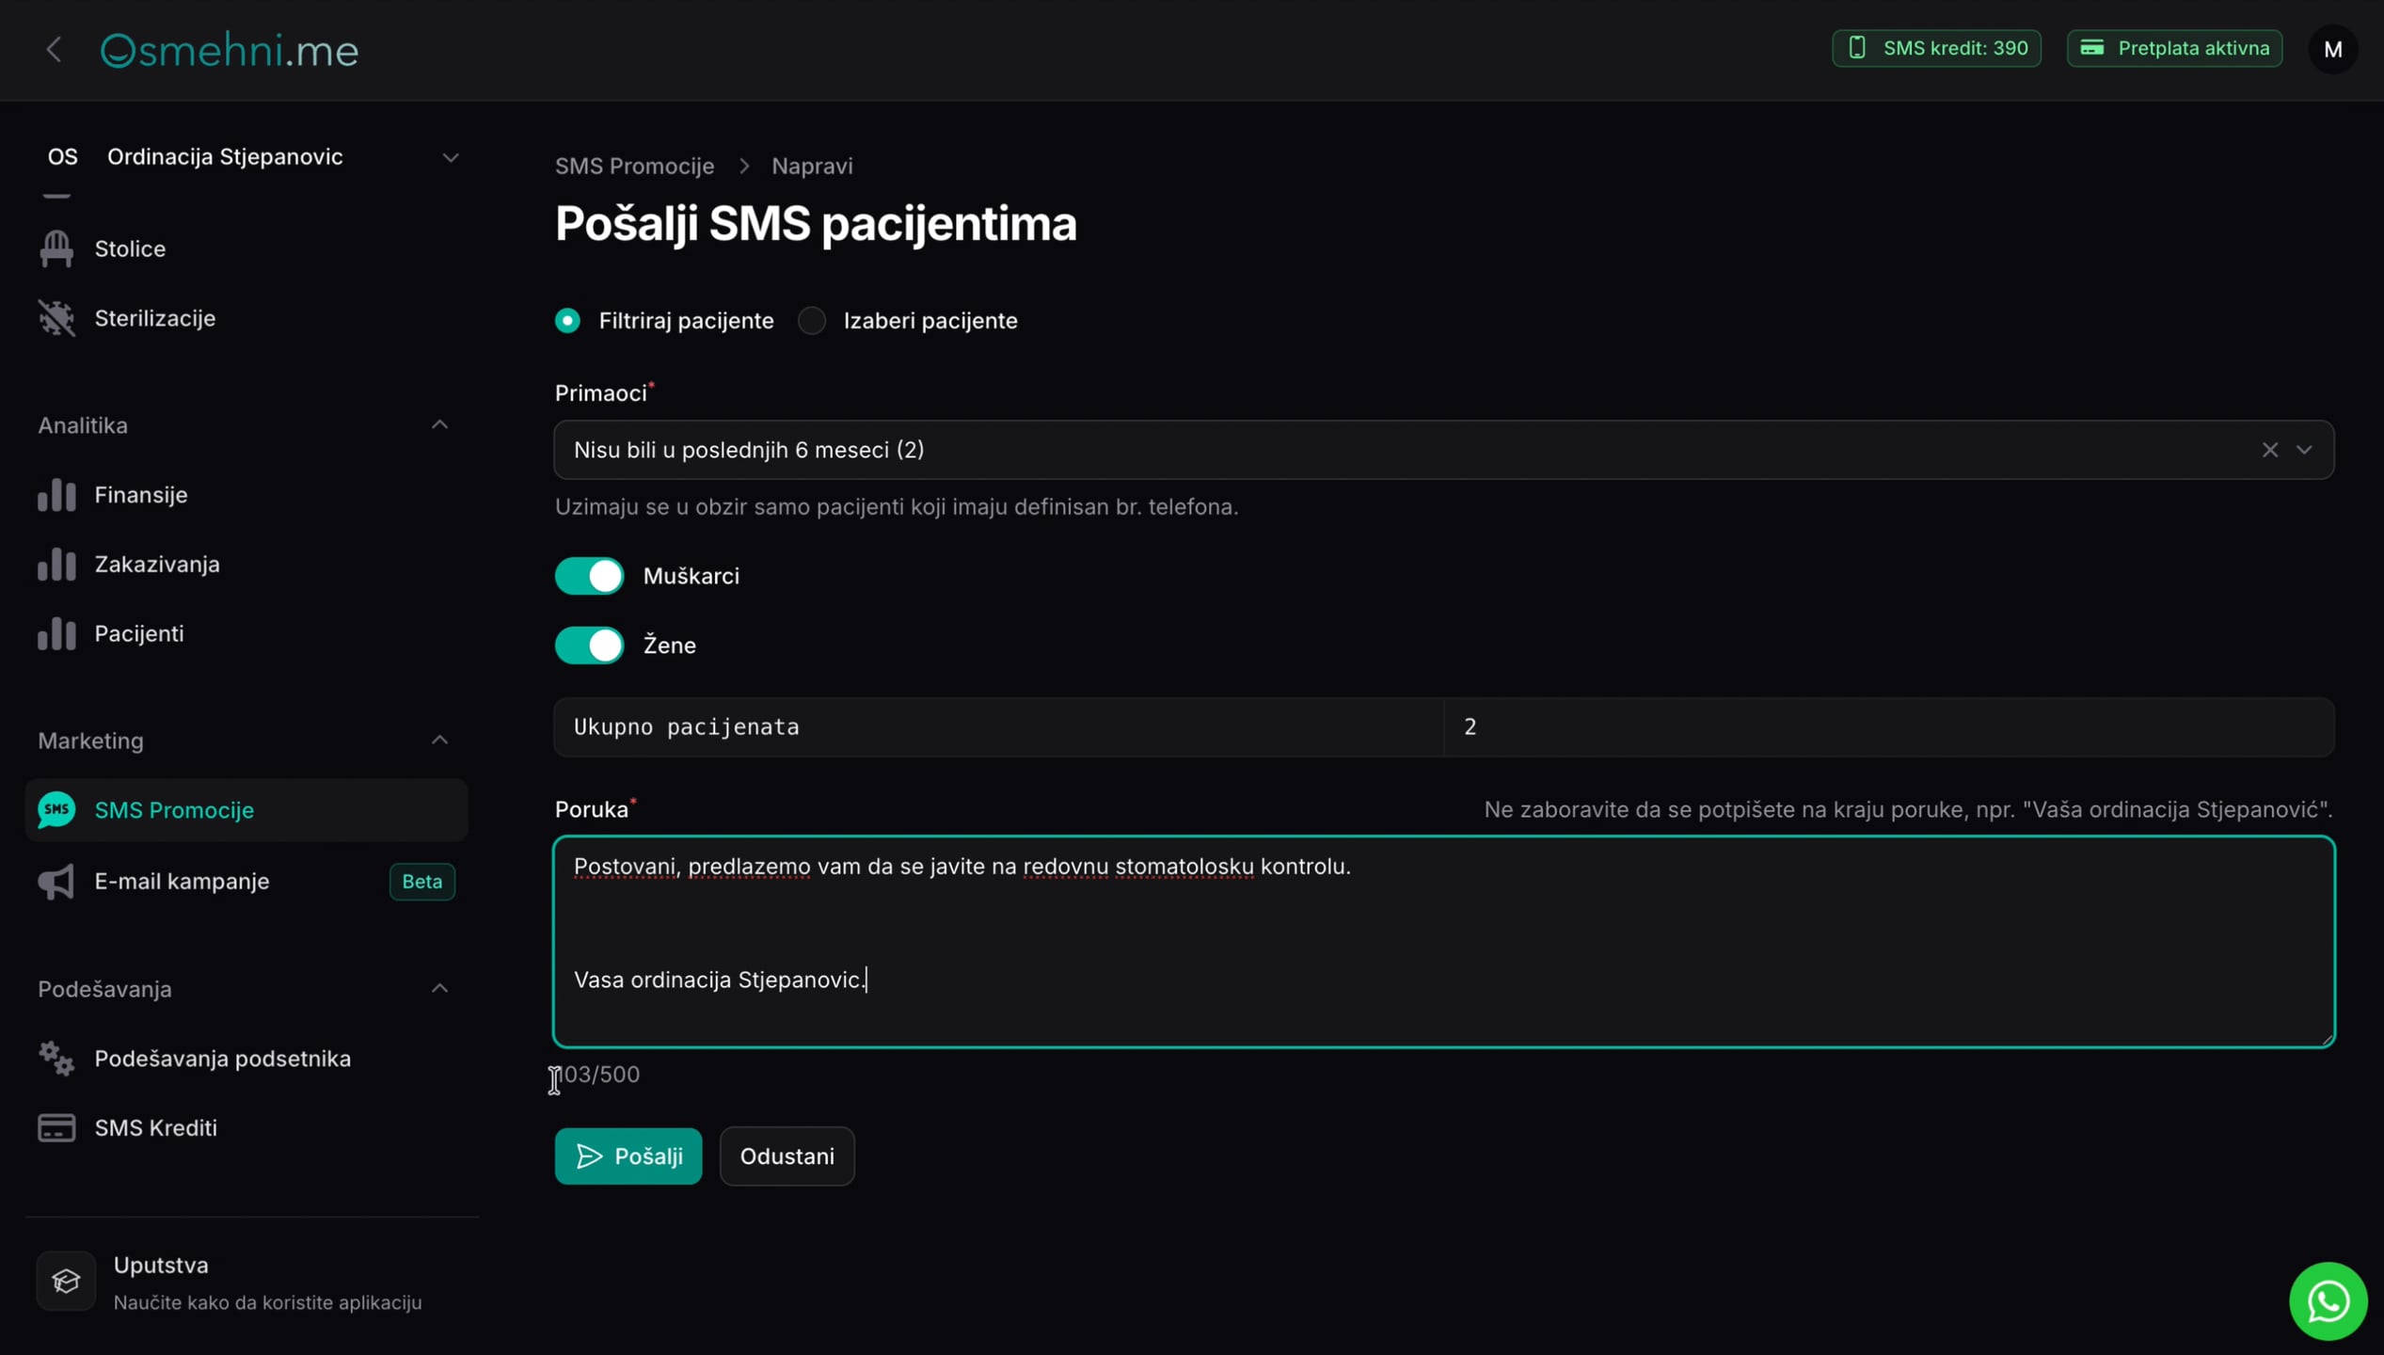Click the Napravi breadcrumb
The width and height of the screenshot is (2384, 1355).
(x=812, y=167)
